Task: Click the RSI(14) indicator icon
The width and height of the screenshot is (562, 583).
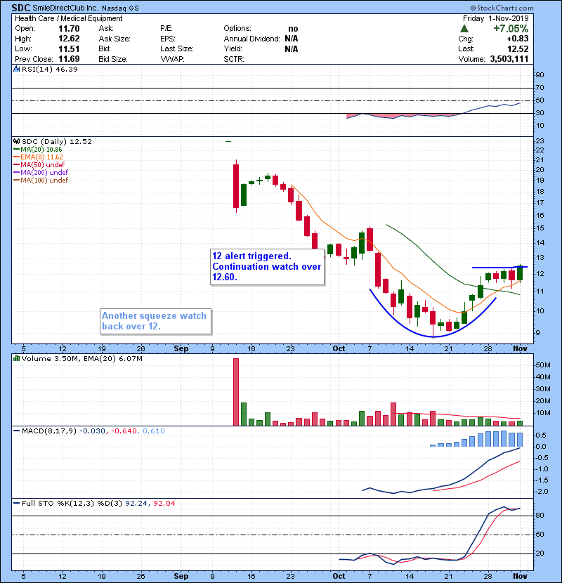Action: [x=16, y=69]
